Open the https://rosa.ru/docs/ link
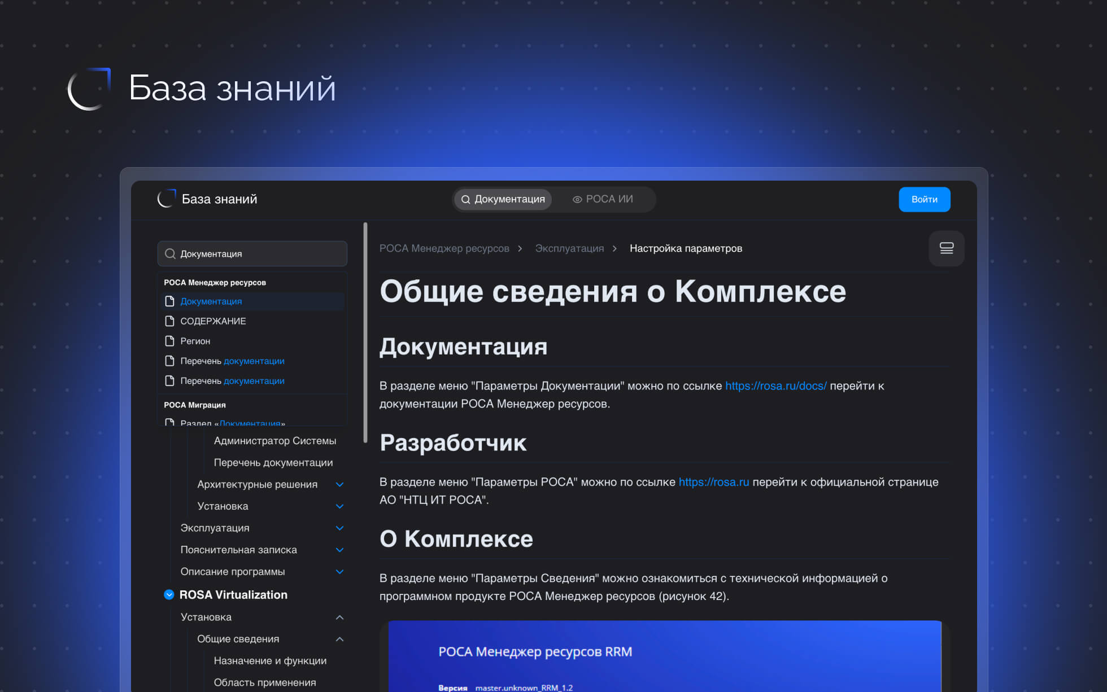This screenshot has height=692, width=1107. [775, 386]
